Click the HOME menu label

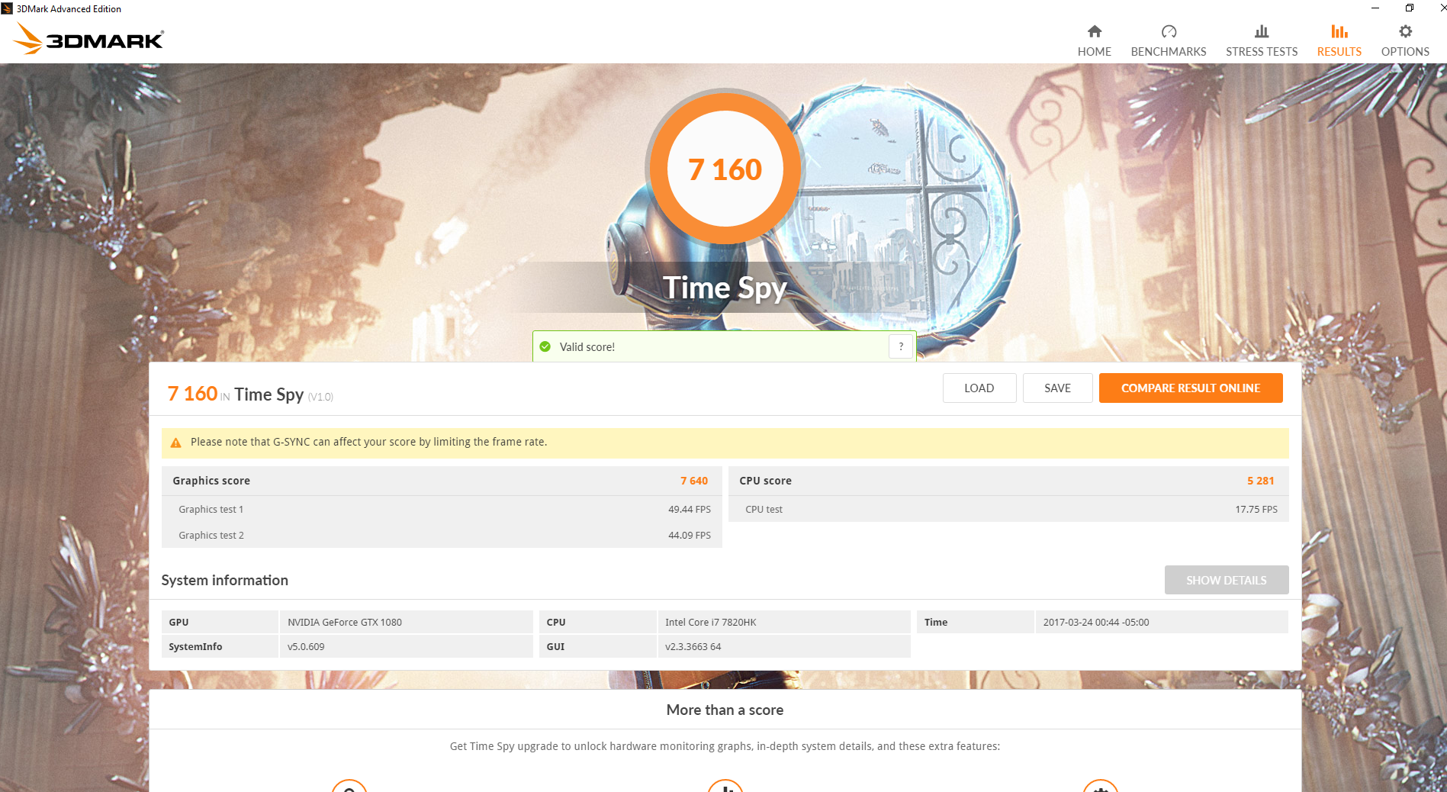point(1094,52)
